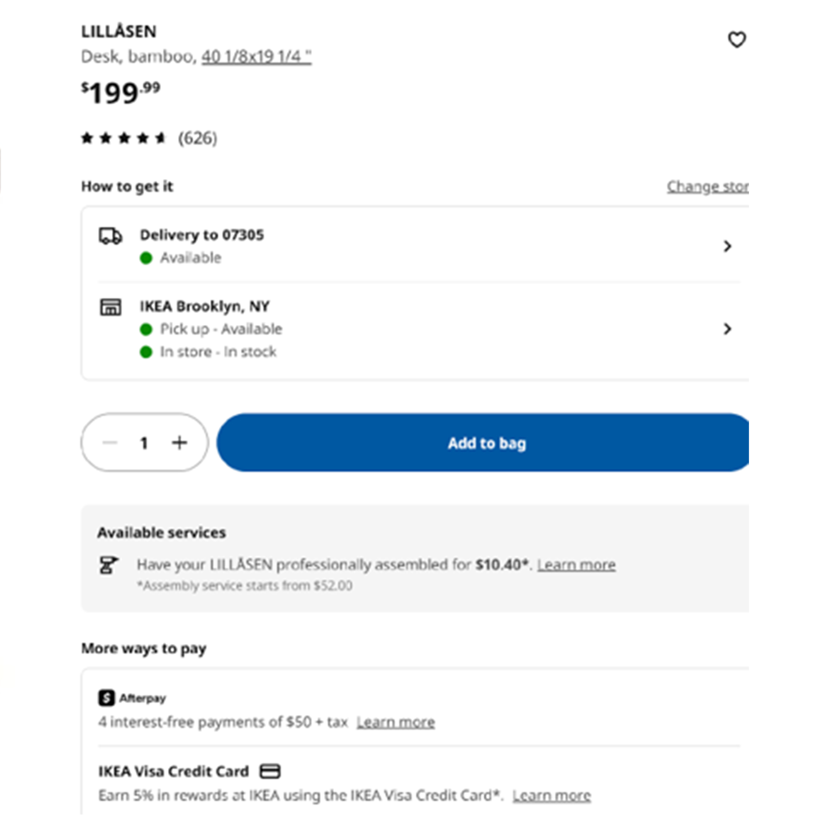This screenshot has height=835, width=835.
Task: Open Learn more about IKEA Visa rewards
Action: (x=552, y=796)
